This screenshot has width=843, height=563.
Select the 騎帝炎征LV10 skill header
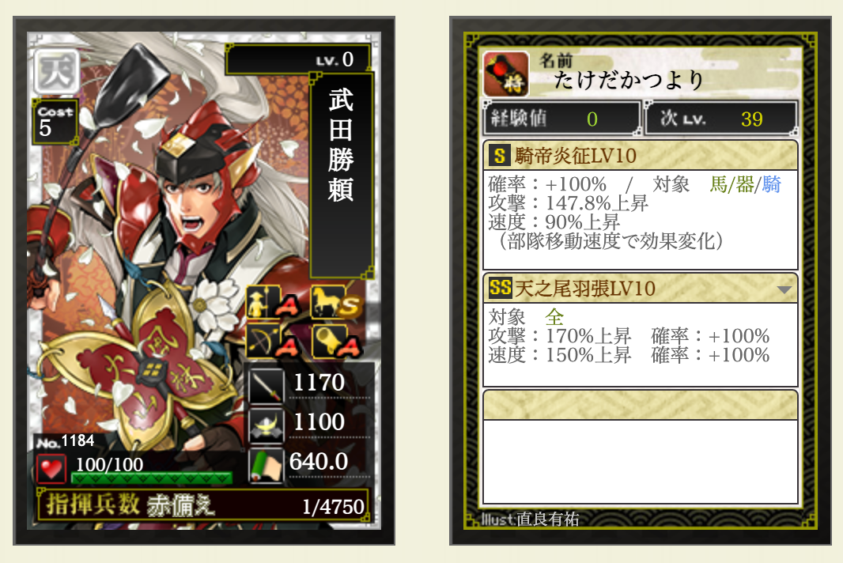click(x=641, y=156)
